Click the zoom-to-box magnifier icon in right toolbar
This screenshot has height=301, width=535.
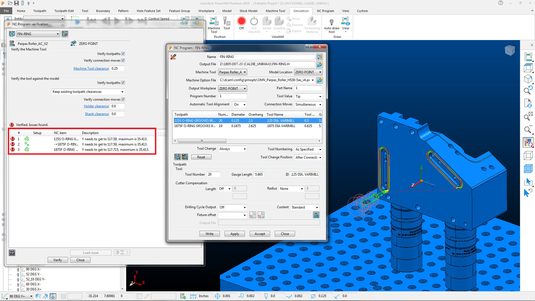coord(528,116)
